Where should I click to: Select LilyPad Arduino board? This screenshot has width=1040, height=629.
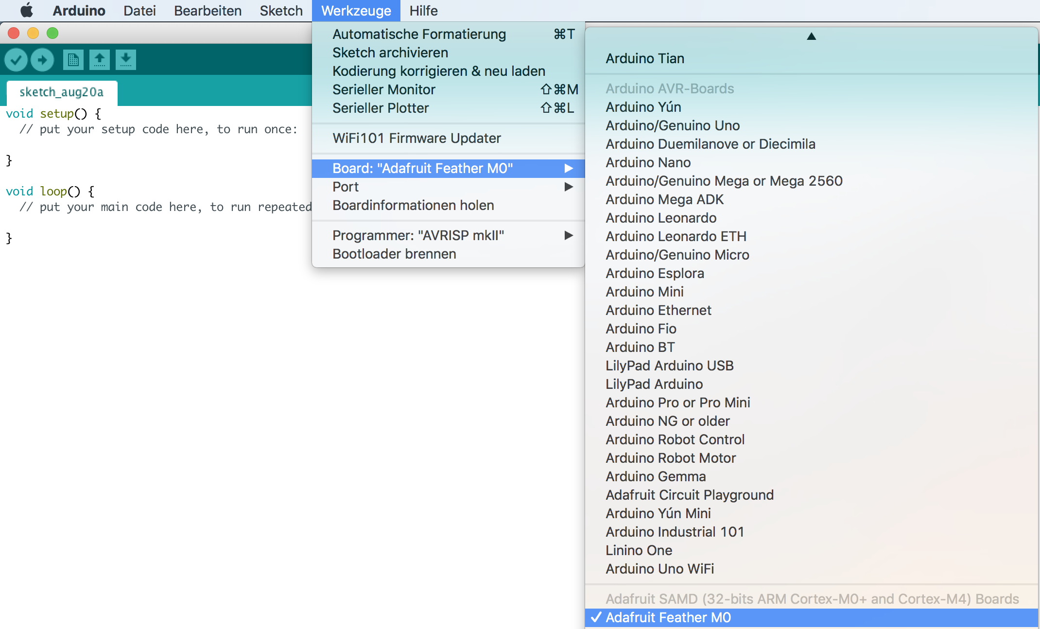pos(811,384)
